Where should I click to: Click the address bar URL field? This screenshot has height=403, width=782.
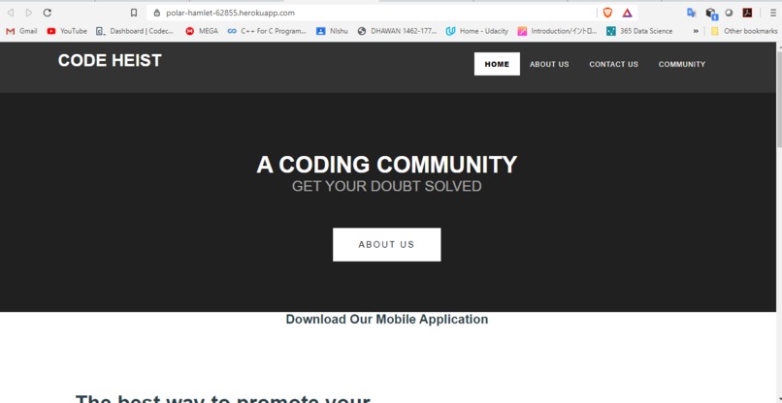tap(372, 13)
